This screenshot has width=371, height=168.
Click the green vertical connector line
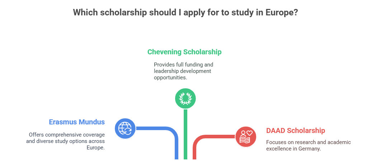tap(185, 134)
